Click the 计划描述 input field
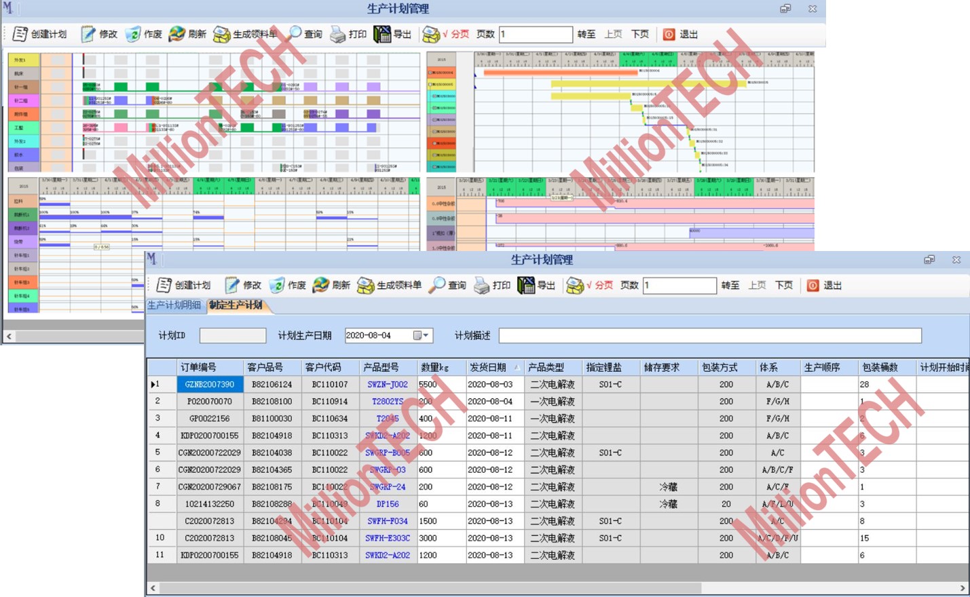The image size is (970, 597). [x=710, y=336]
